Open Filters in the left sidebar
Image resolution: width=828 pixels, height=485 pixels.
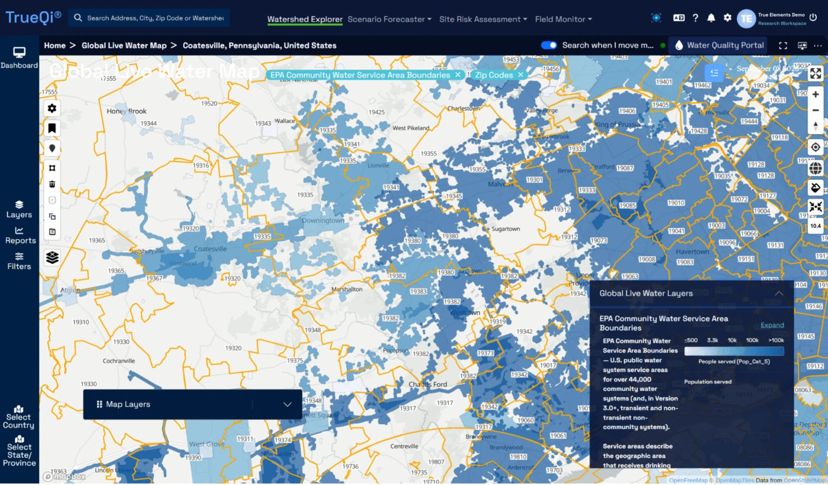click(20, 261)
